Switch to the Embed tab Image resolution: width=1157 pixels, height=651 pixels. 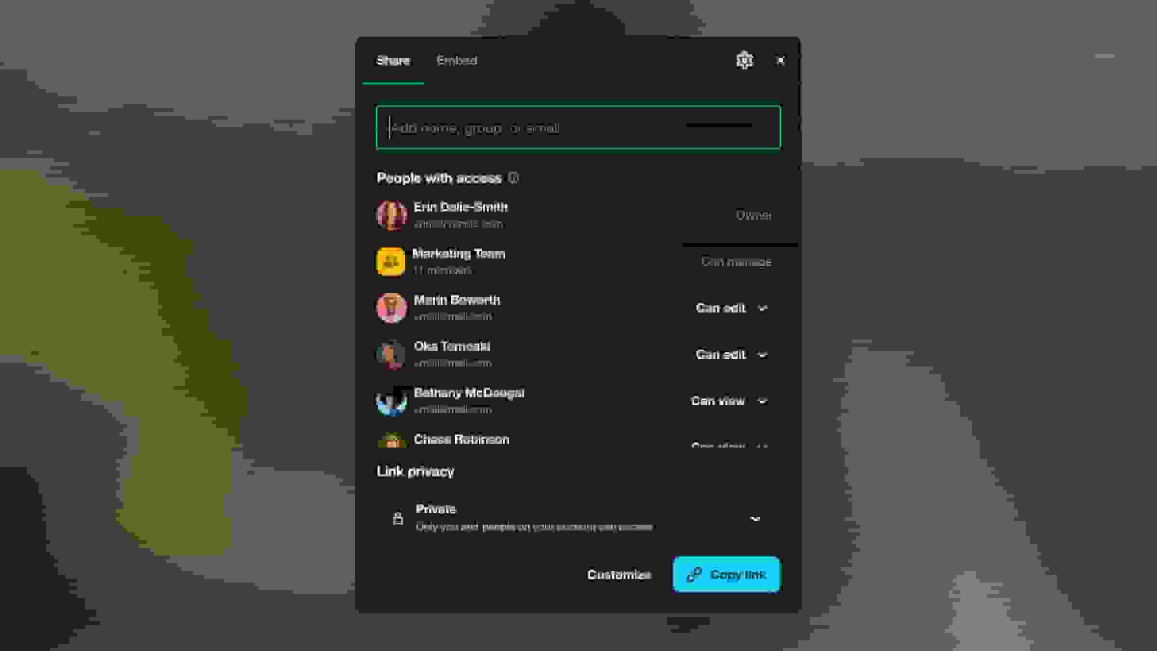pyautogui.click(x=457, y=60)
